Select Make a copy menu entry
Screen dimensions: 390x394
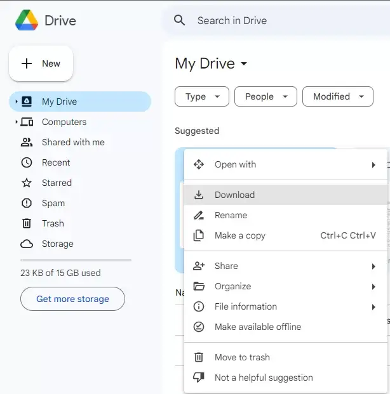click(x=286, y=235)
